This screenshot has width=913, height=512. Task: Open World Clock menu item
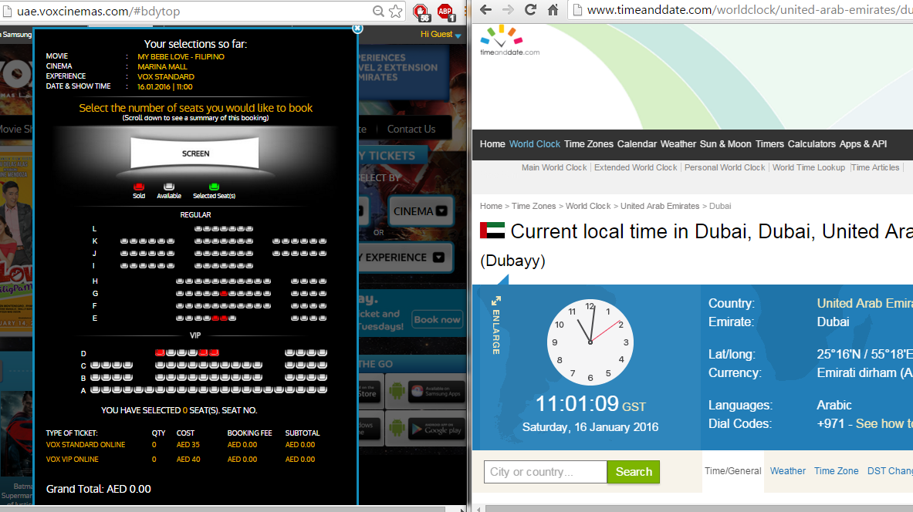tap(535, 143)
